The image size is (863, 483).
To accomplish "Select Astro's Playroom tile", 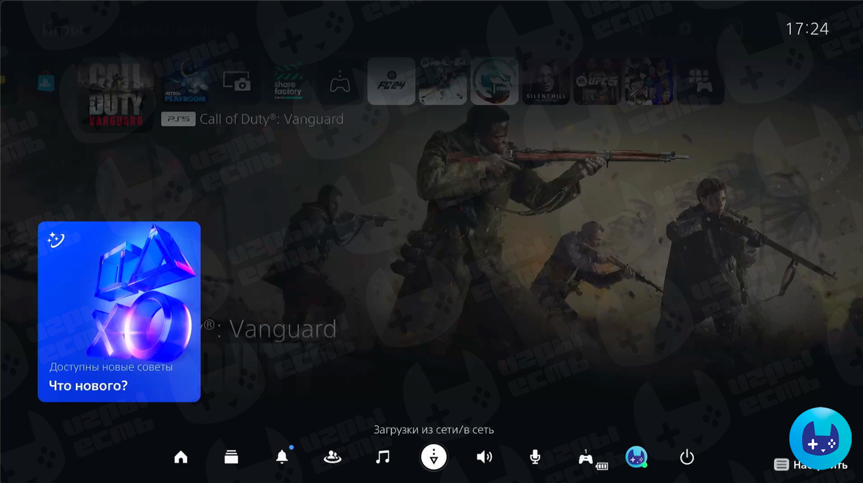I will 185,81.
